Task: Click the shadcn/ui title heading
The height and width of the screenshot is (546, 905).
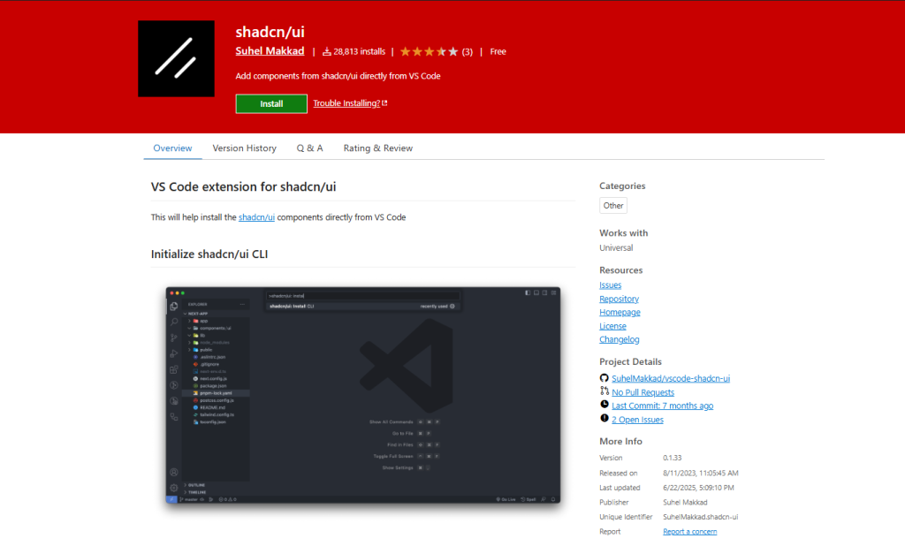Action: [270, 32]
